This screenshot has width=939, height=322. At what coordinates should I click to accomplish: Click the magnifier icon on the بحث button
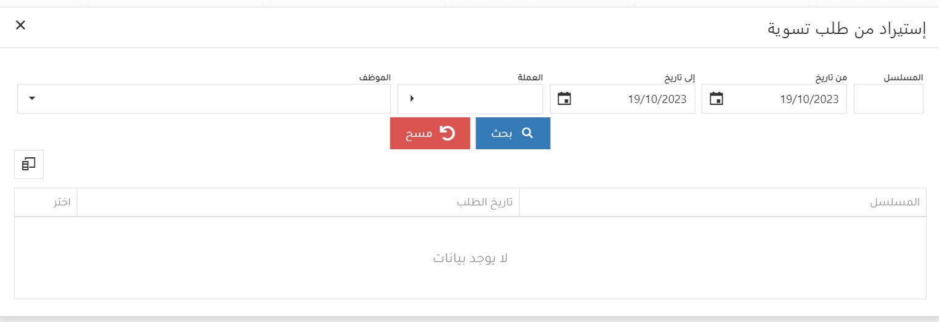click(x=527, y=133)
